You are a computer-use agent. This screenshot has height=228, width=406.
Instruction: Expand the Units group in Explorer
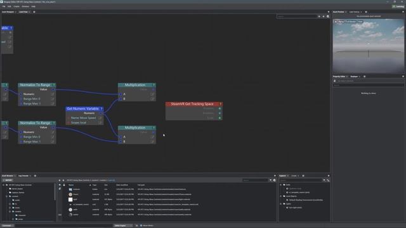click(x=281, y=185)
